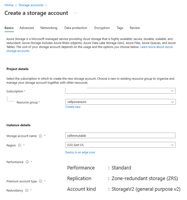The image size is (187, 200).
Task: Switch to the Advanced tab
Action: pos(26,28)
